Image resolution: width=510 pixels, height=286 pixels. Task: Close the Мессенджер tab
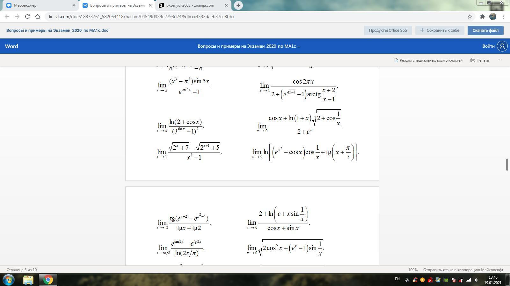click(74, 5)
